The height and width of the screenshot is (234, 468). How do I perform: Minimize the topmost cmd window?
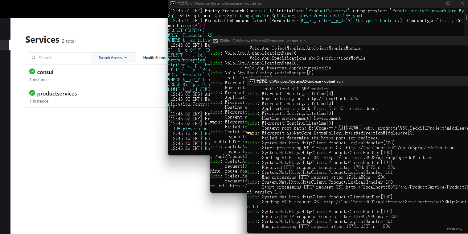point(434,3)
